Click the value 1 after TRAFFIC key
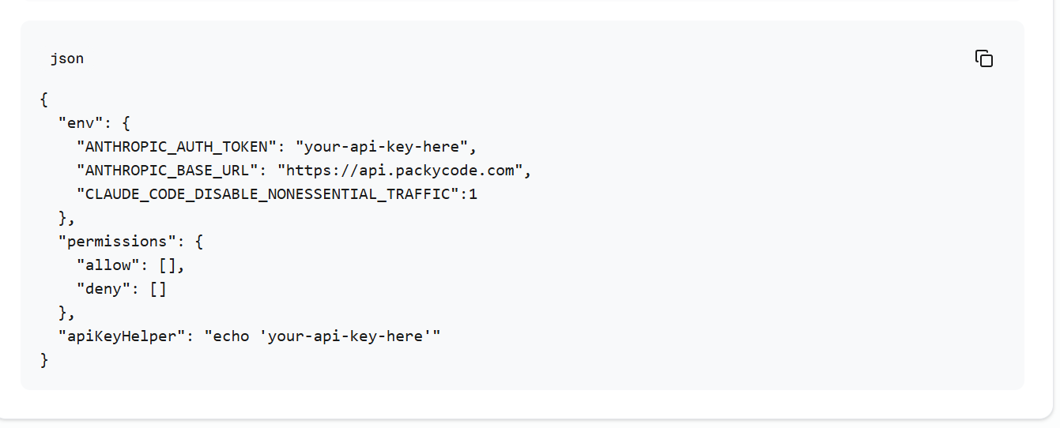 473,194
